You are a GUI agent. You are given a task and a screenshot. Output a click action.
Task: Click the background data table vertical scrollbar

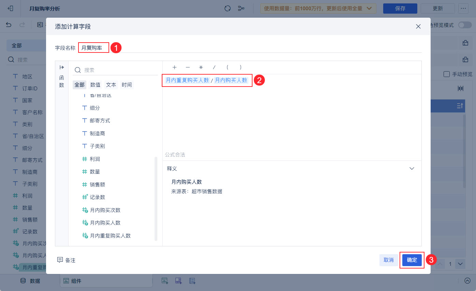(464, 151)
